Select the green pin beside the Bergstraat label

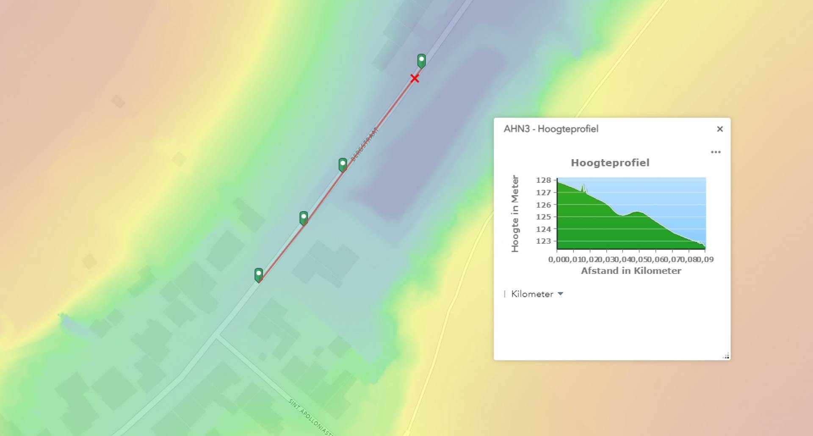pyautogui.click(x=343, y=164)
